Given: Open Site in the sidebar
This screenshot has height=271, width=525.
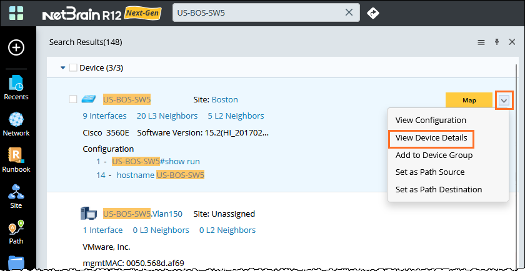Looking at the screenshot, I should (16, 196).
